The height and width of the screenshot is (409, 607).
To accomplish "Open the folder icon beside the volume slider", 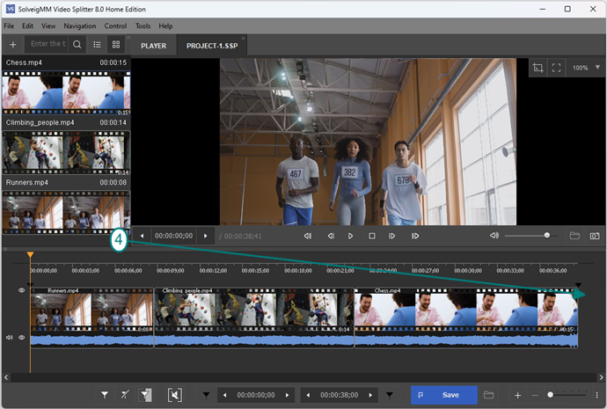I will coord(574,235).
